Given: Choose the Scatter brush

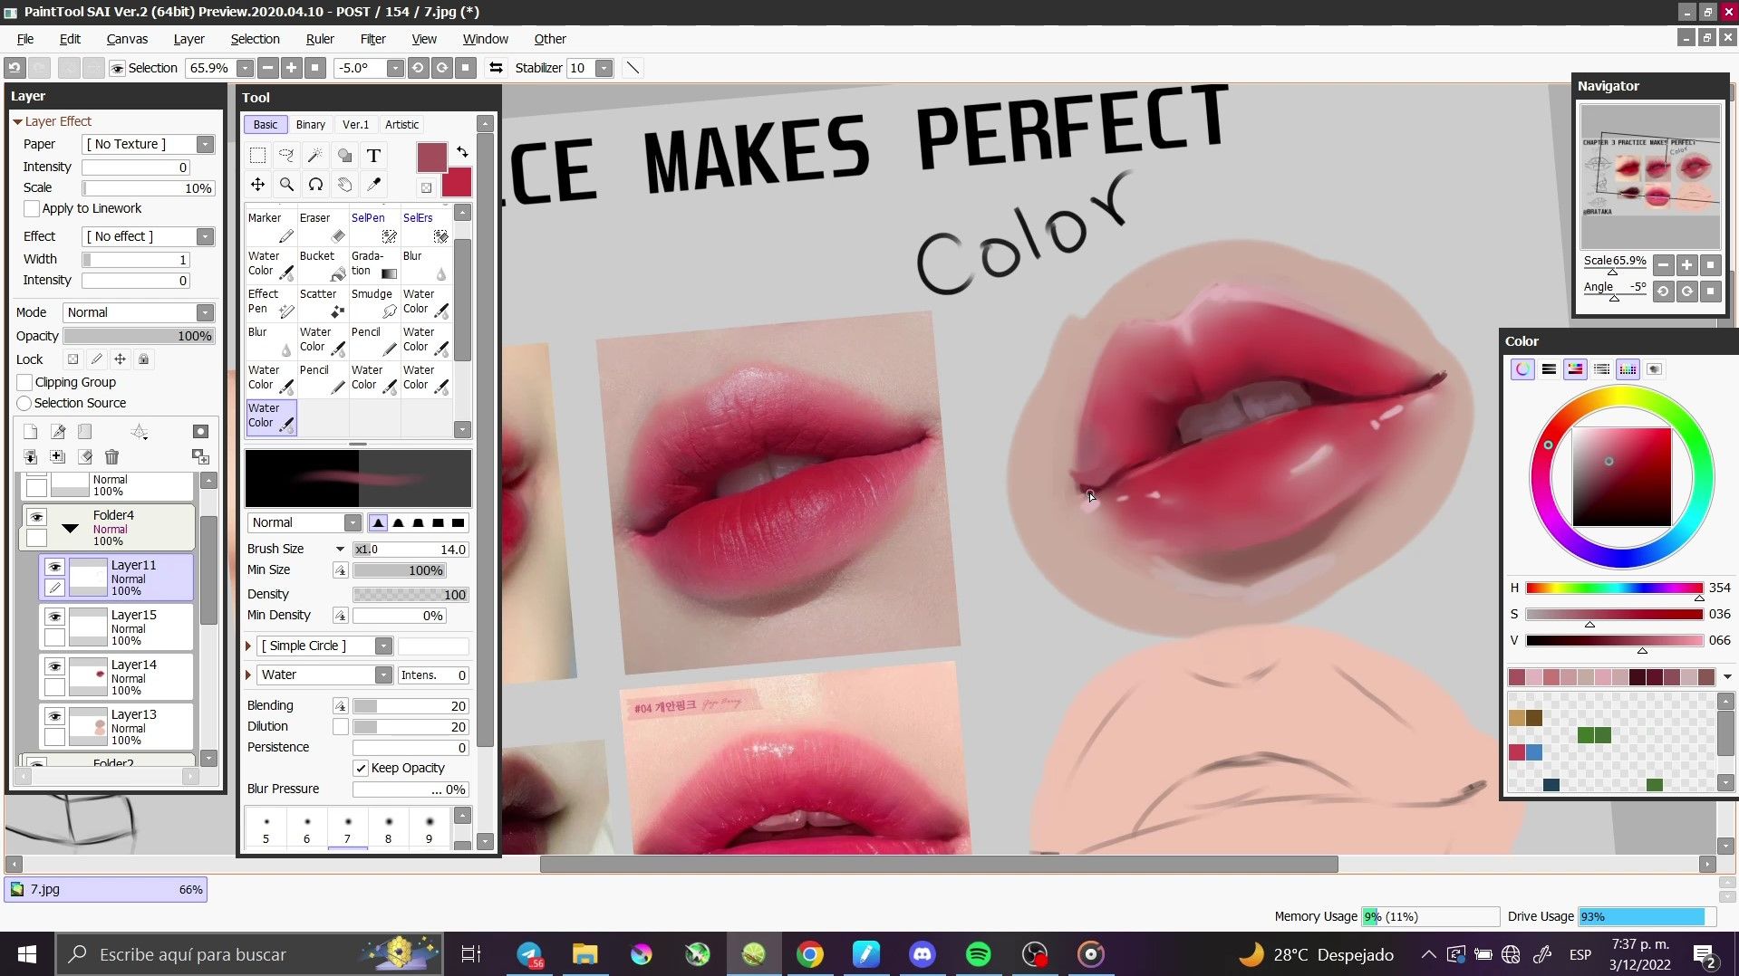Looking at the screenshot, I should coord(323,303).
